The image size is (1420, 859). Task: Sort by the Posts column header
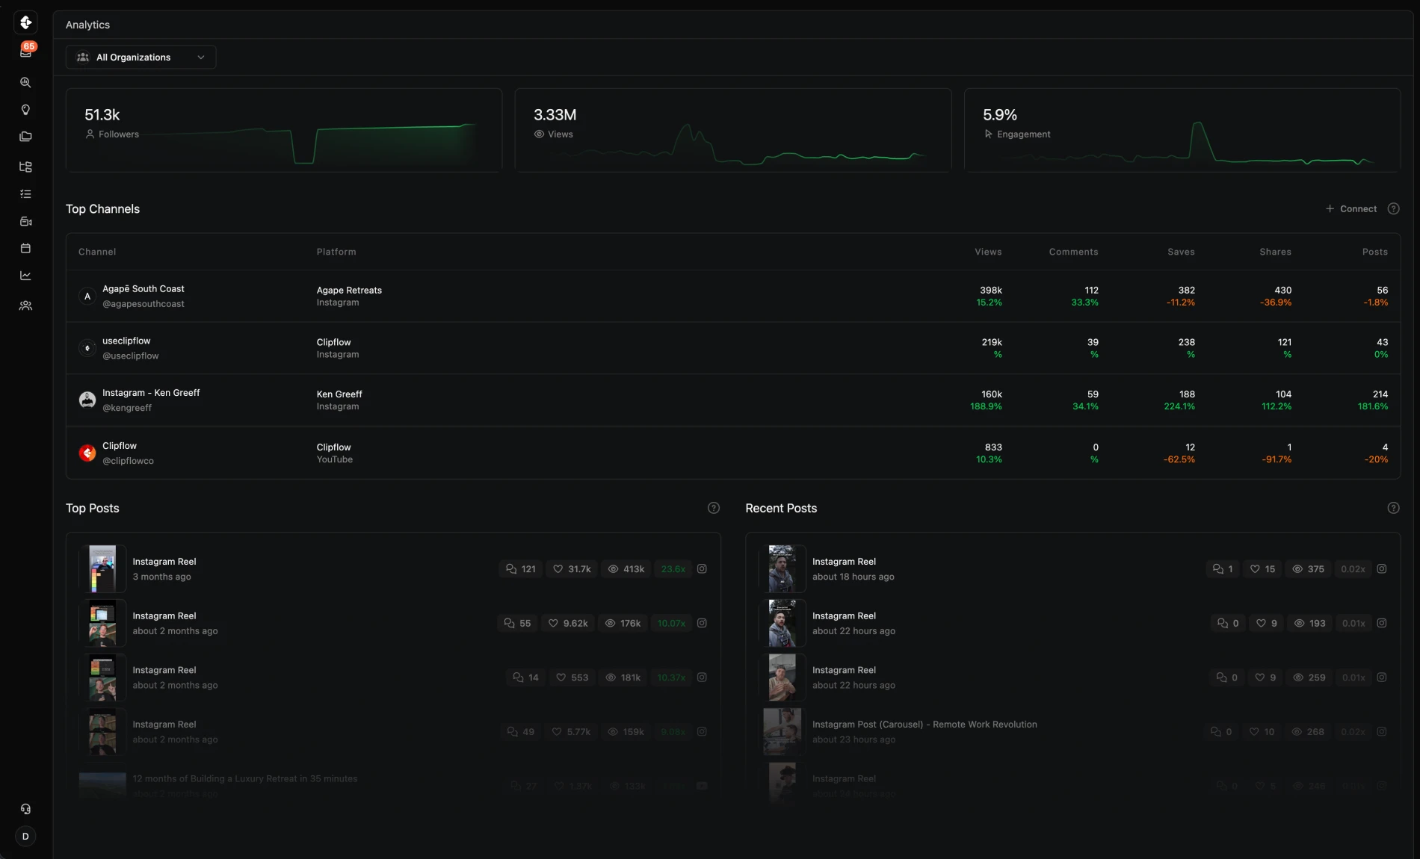point(1374,252)
